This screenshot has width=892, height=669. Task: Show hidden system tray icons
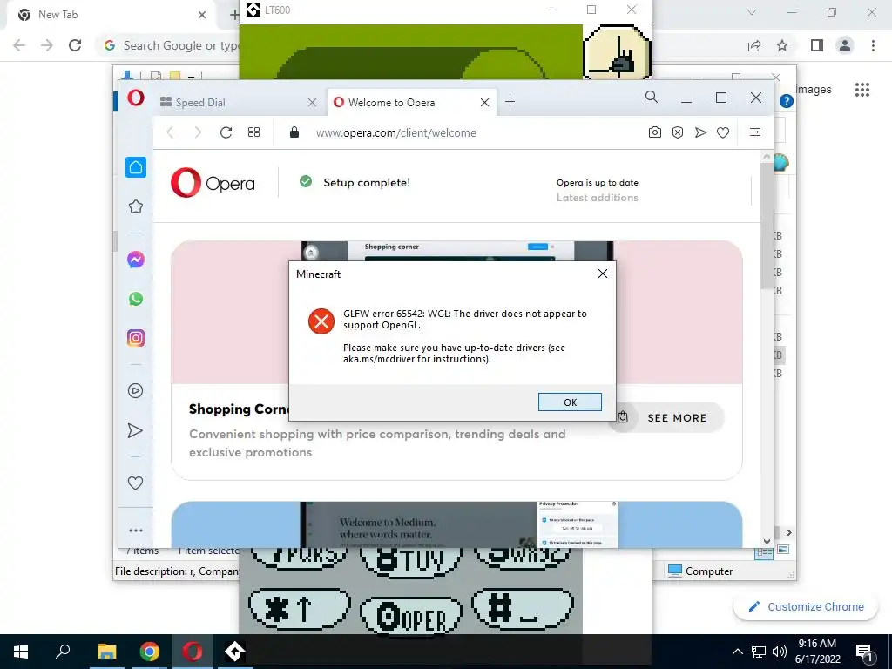tap(737, 652)
